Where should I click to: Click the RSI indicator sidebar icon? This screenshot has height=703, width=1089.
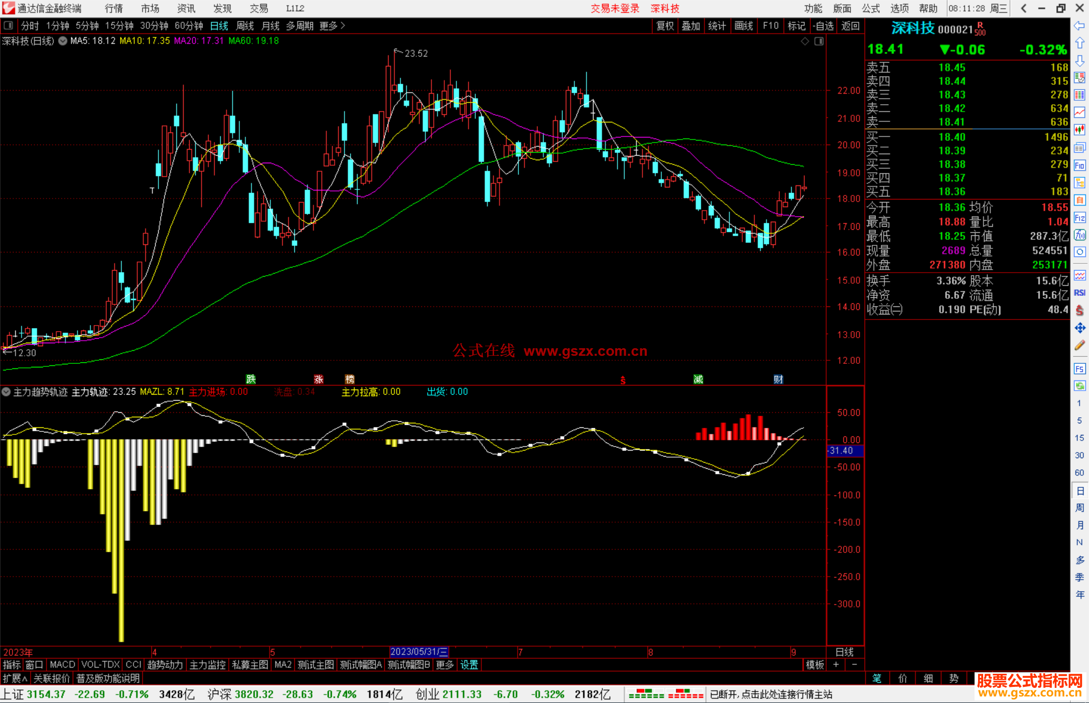(x=1079, y=293)
